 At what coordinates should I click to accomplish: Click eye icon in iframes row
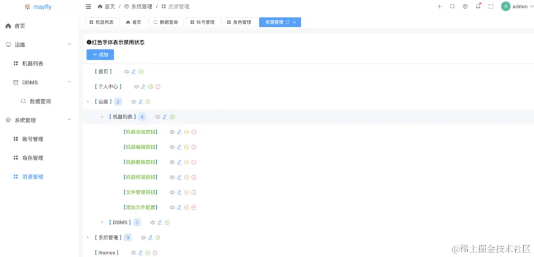coord(133,253)
